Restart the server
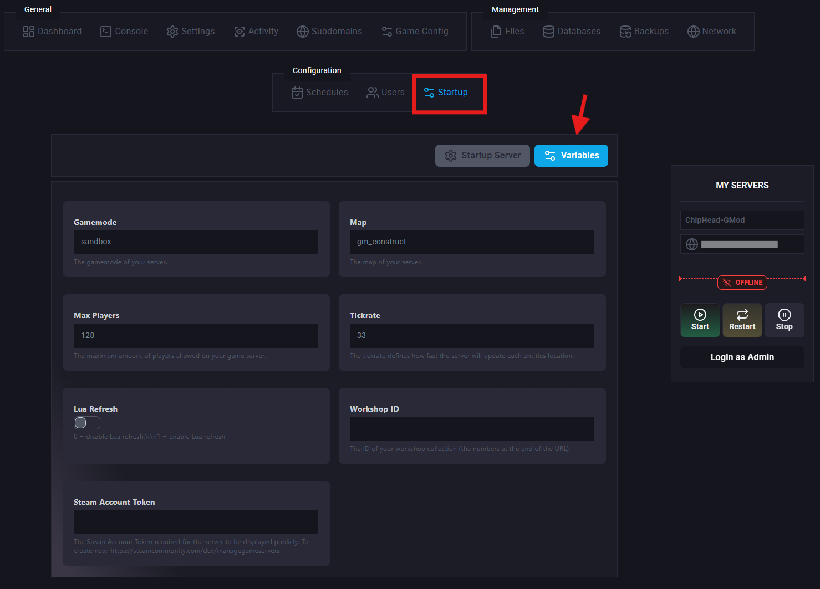Image resolution: width=820 pixels, height=589 pixels. 742,320
